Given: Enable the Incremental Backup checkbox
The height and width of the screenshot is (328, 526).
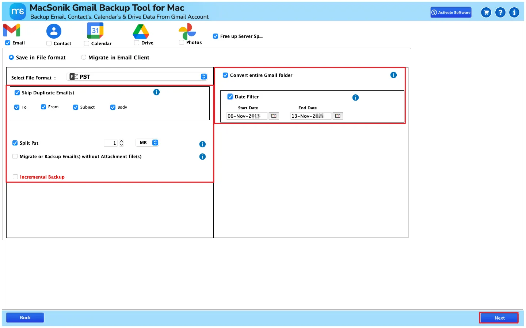Looking at the screenshot, I should coord(15,177).
